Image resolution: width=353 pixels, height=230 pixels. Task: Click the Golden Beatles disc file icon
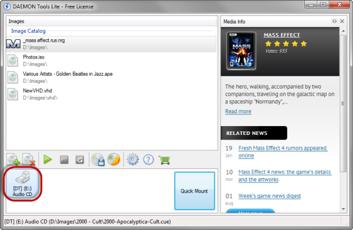pyautogui.click(x=13, y=77)
